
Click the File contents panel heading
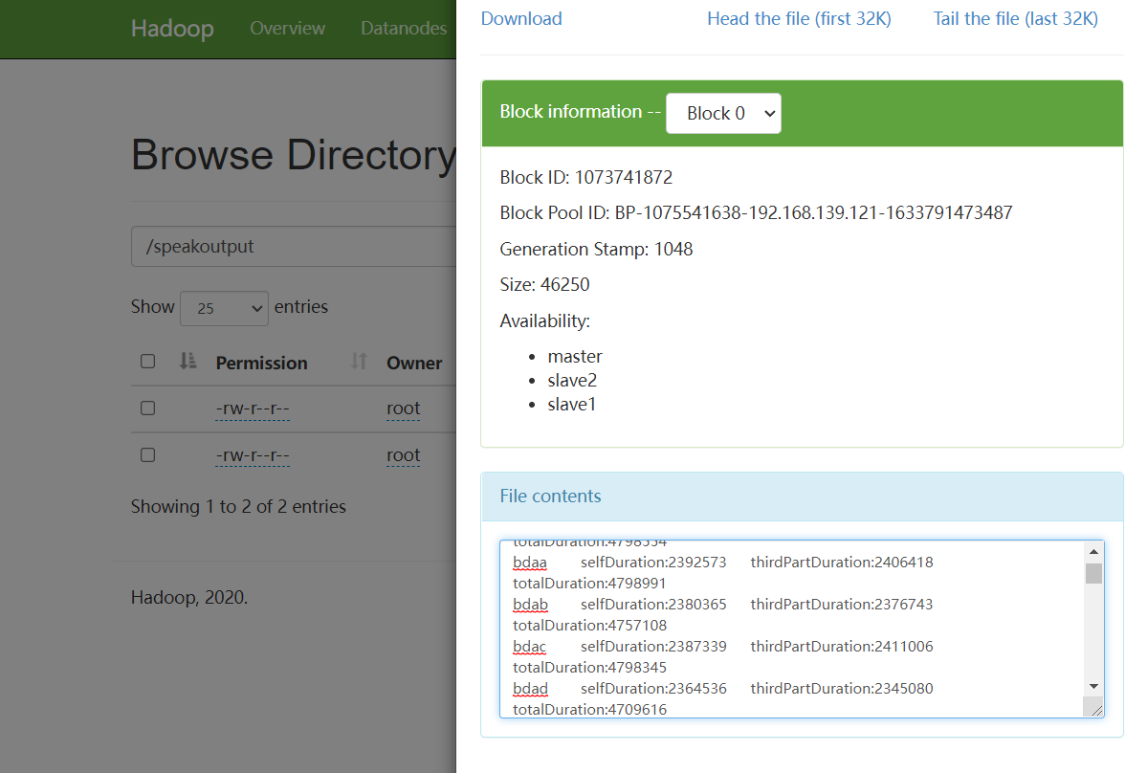pyautogui.click(x=550, y=496)
